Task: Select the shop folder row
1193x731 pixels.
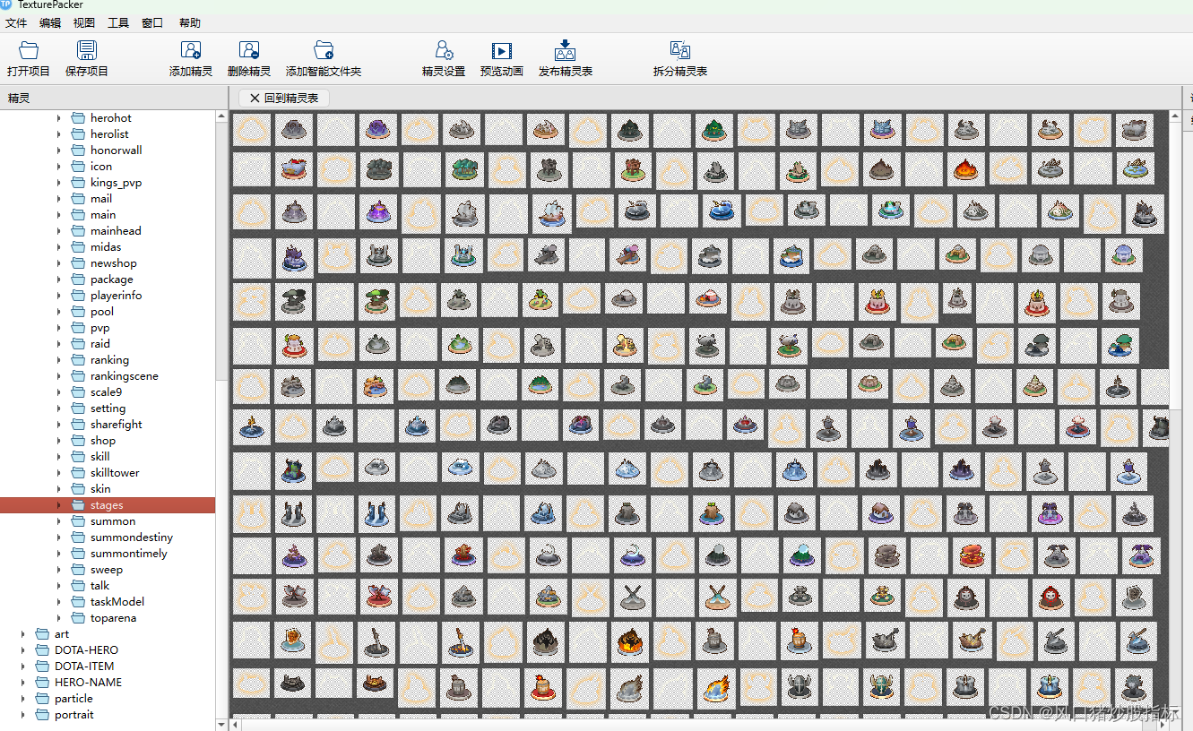Action: [x=108, y=440]
